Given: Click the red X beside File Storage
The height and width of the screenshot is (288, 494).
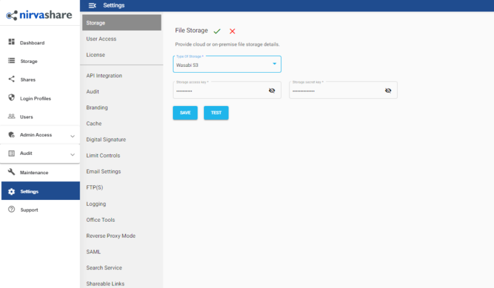Looking at the screenshot, I should 232,31.
